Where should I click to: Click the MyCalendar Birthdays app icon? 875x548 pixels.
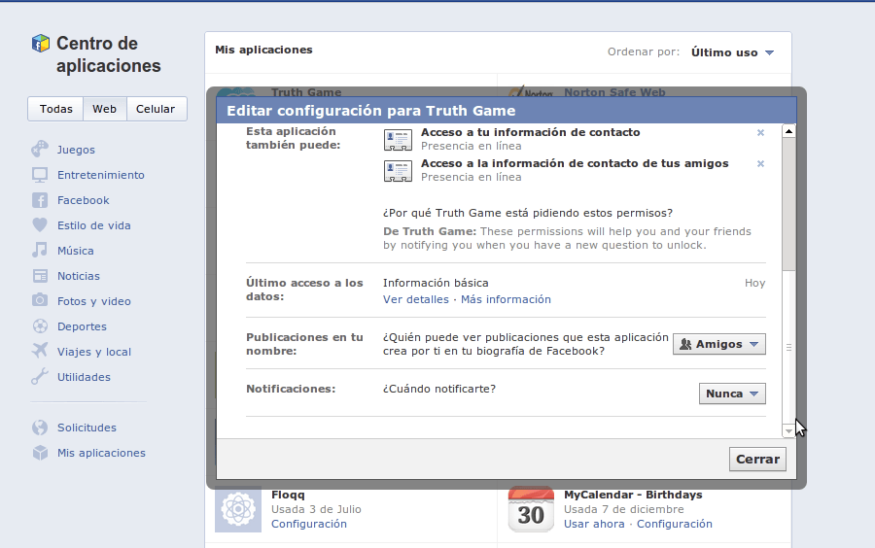click(531, 509)
